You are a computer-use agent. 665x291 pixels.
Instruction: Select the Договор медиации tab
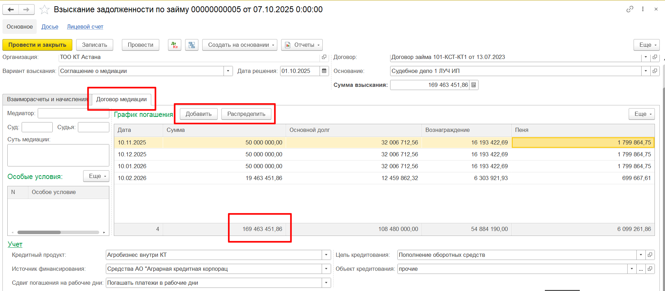pos(122,99)
